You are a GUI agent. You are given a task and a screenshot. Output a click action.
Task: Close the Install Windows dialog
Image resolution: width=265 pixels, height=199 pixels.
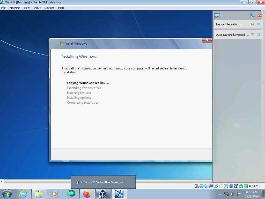(207, 40)
